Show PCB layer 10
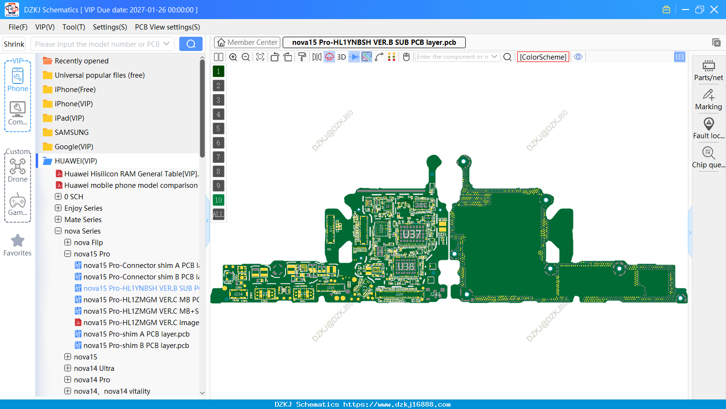The height and width of the screenshot is (409, 726). click(x=218, y=200)
